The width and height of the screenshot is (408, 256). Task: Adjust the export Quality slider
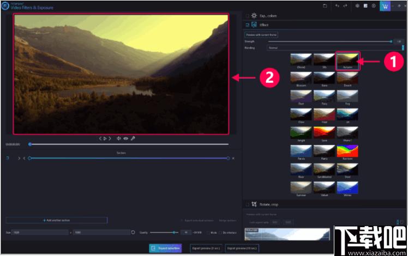point(164,233)
